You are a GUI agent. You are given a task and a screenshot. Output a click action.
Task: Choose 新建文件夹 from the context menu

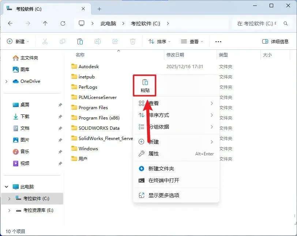click(176, 169)
